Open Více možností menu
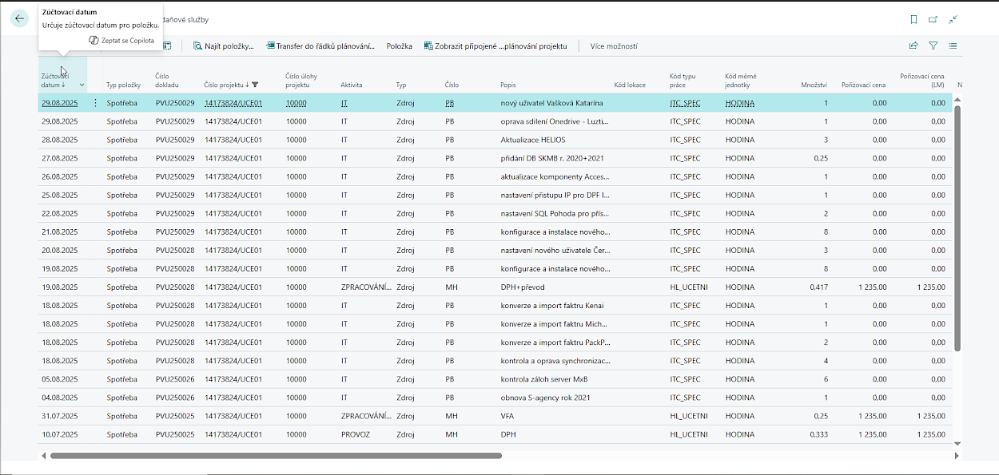 coord(614,46)
